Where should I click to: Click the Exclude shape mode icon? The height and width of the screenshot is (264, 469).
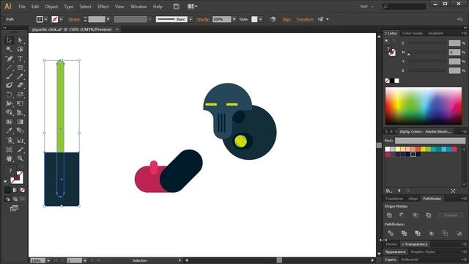pyautogui.click(x=428, y=215)
